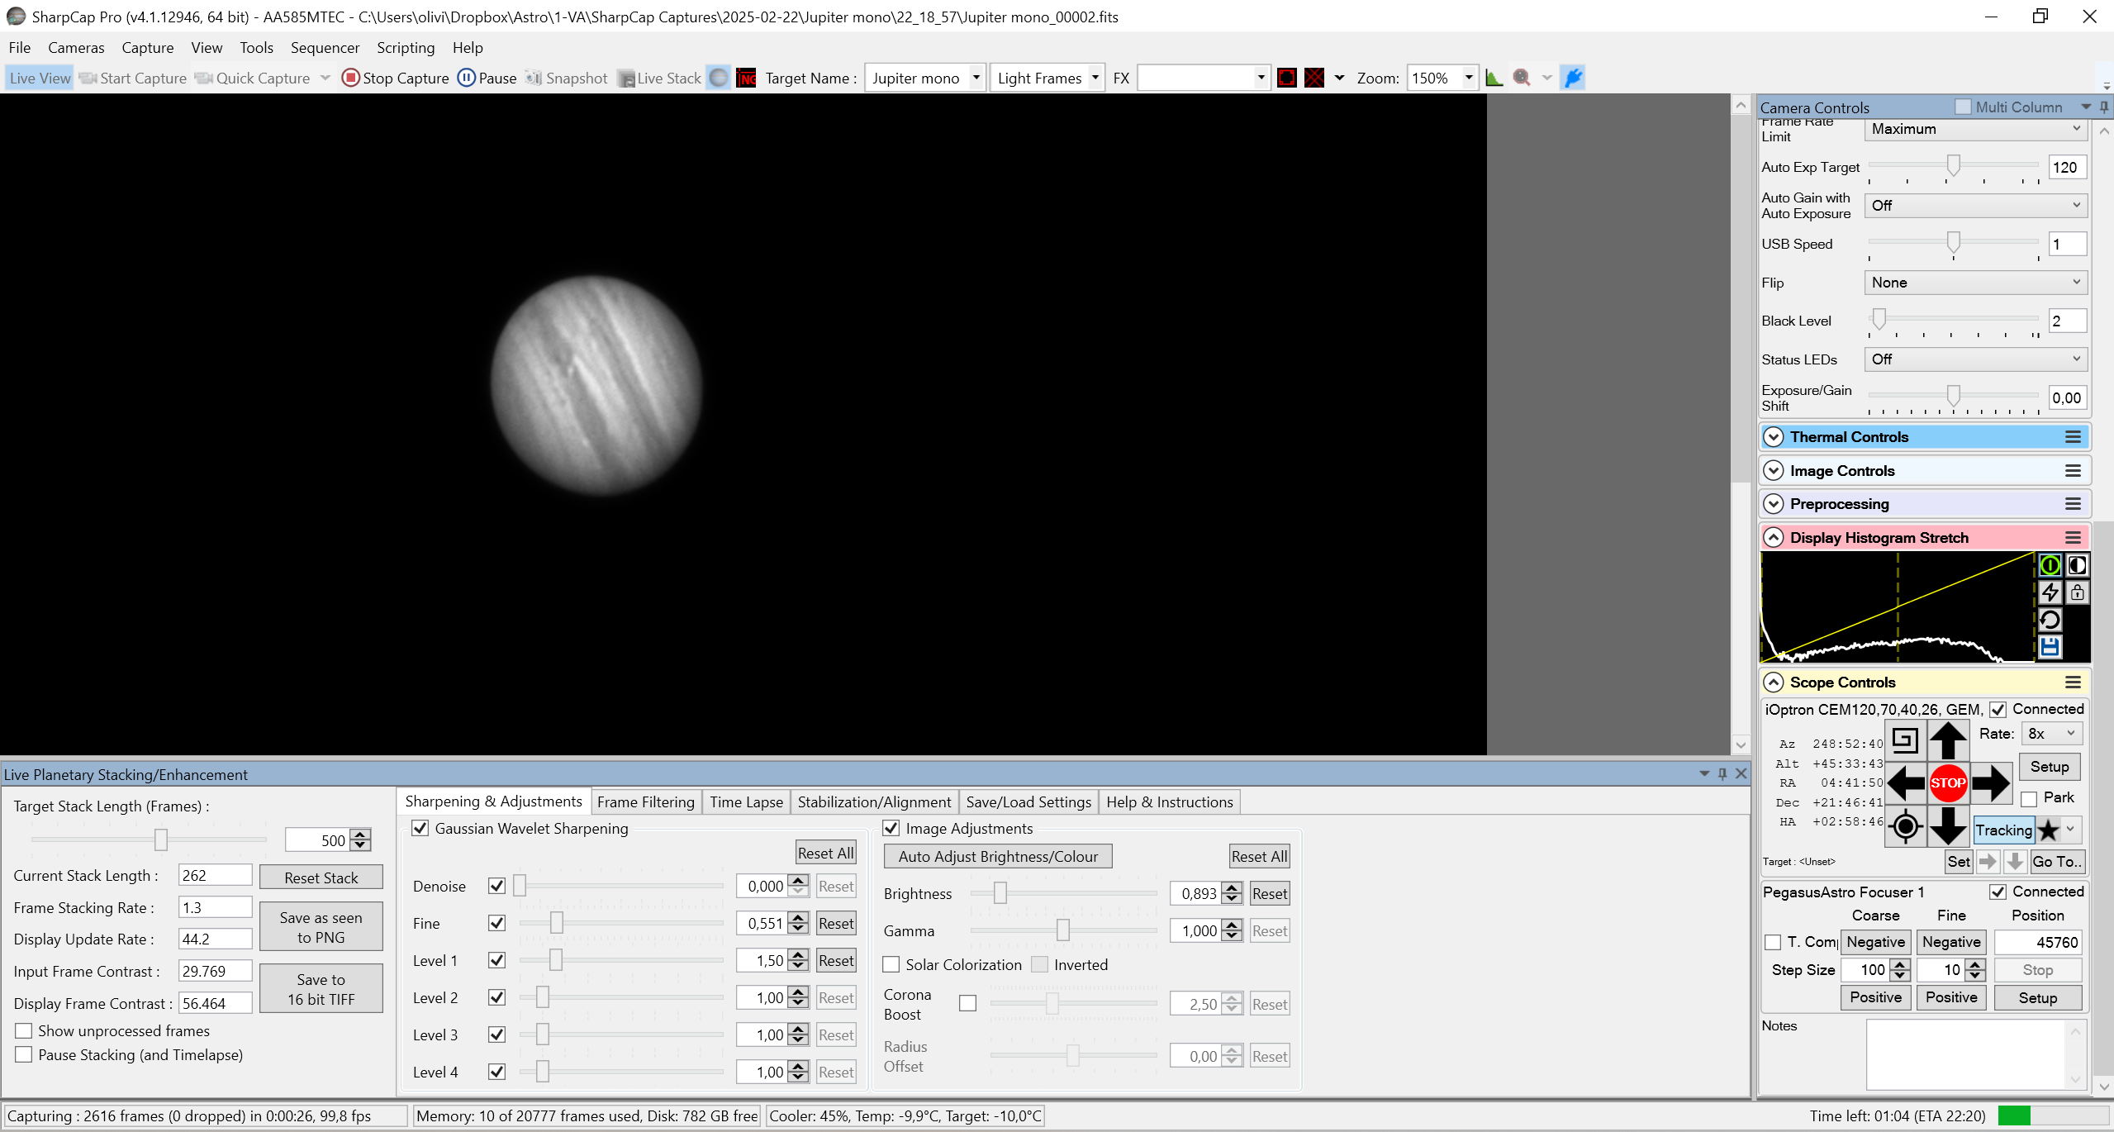The image size is (2114, 1132).
Task: Click the Stop Capture toolbar button
Action: point(396,78)
